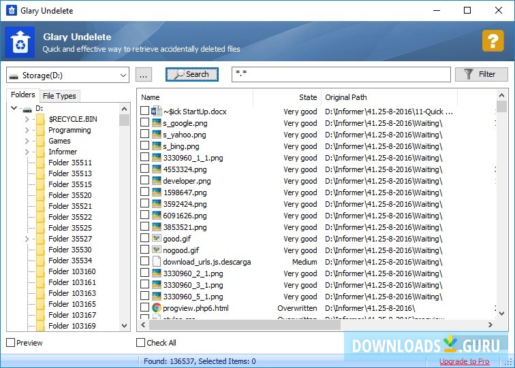Tick the Check All checkbox
Viewport: 515px width, 368px height.
(x=140, y=342)
